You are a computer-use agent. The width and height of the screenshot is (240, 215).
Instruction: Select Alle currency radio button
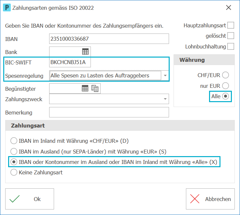tap(225, 96)
